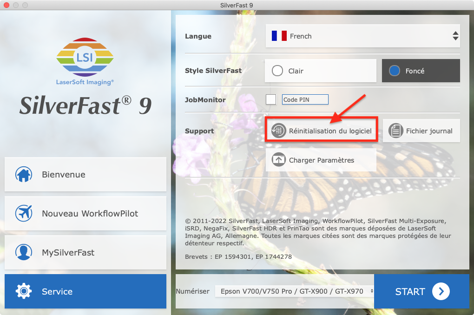
Task: Click the Langue label
Action: [x=198, y=36]
